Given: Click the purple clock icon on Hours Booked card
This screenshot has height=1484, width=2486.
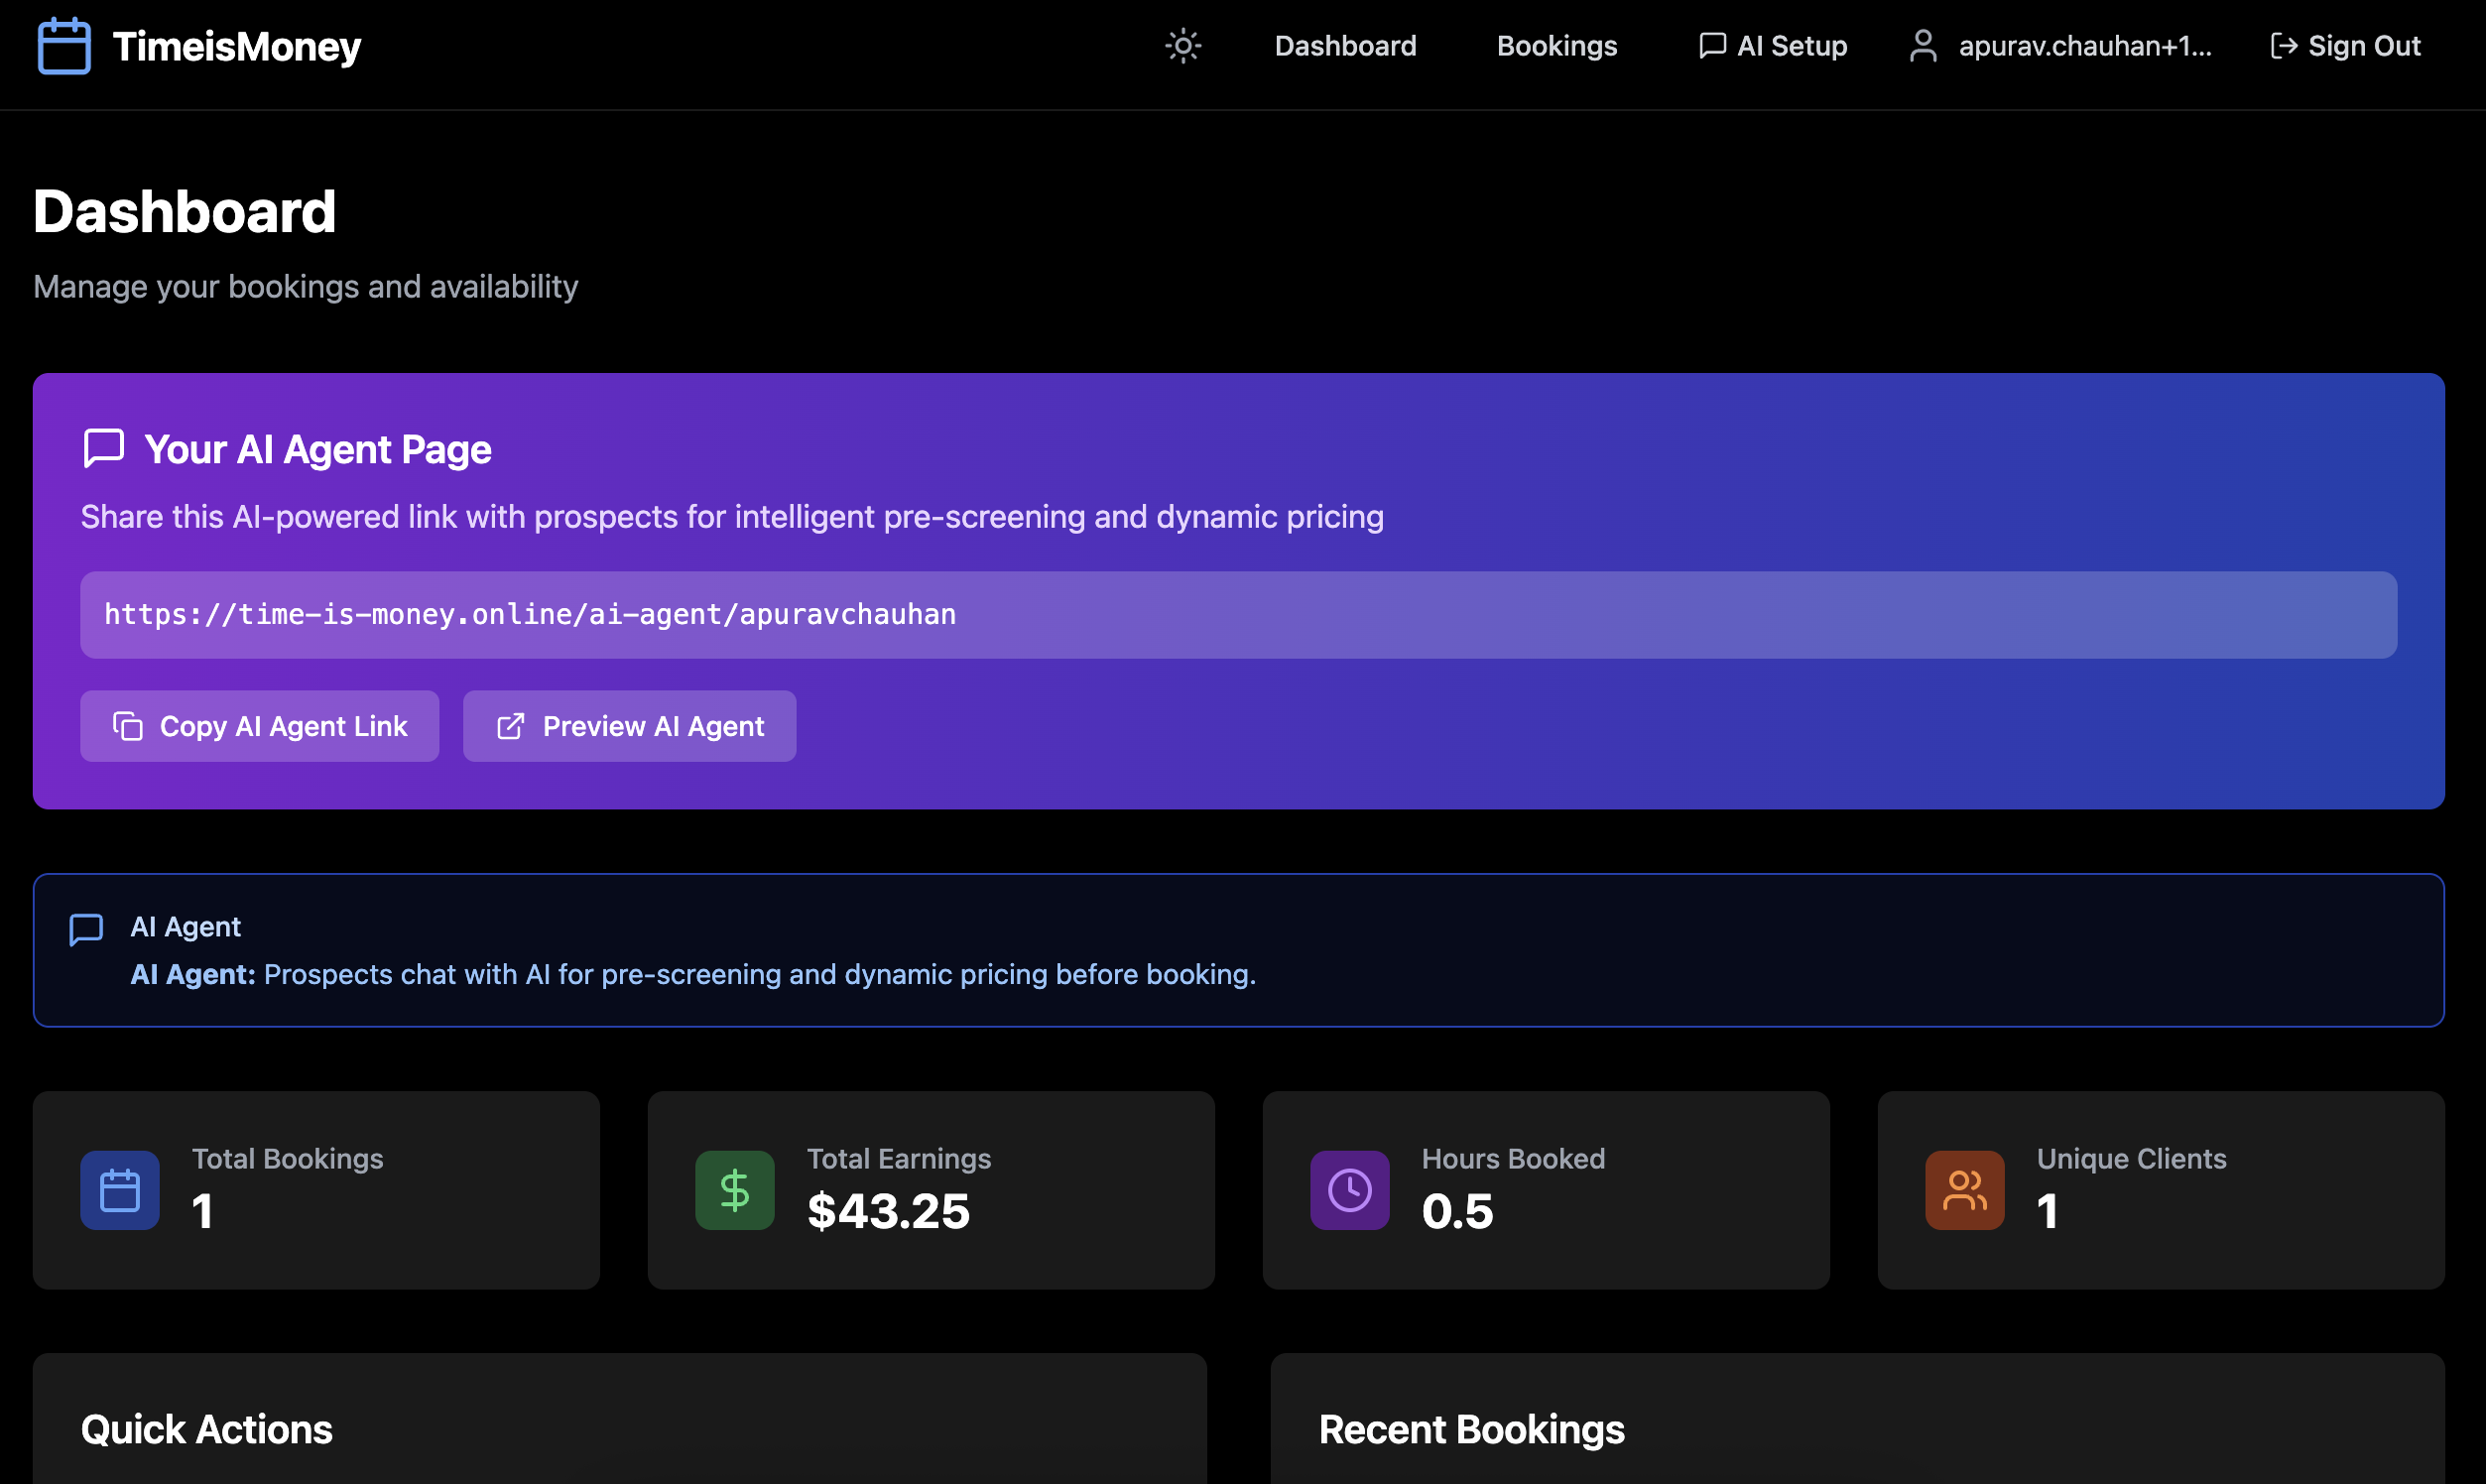Looking at the screenshot, I should click(x=1349, y=1190).
